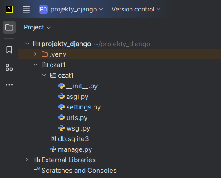Click the Python icon of __init__.py
The image size is (221, 178).
[62, 86]
